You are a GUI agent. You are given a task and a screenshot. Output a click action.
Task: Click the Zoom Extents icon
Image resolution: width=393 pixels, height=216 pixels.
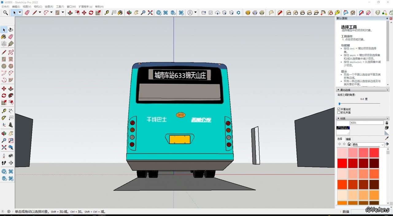pyautogui.click(x=150, y=13)
